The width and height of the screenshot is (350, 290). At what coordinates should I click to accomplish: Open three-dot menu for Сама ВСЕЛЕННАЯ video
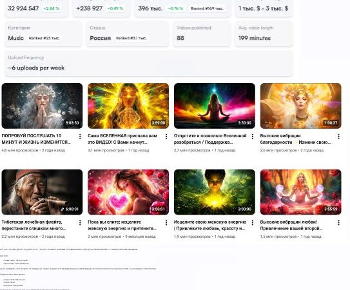tap(166, 137)
